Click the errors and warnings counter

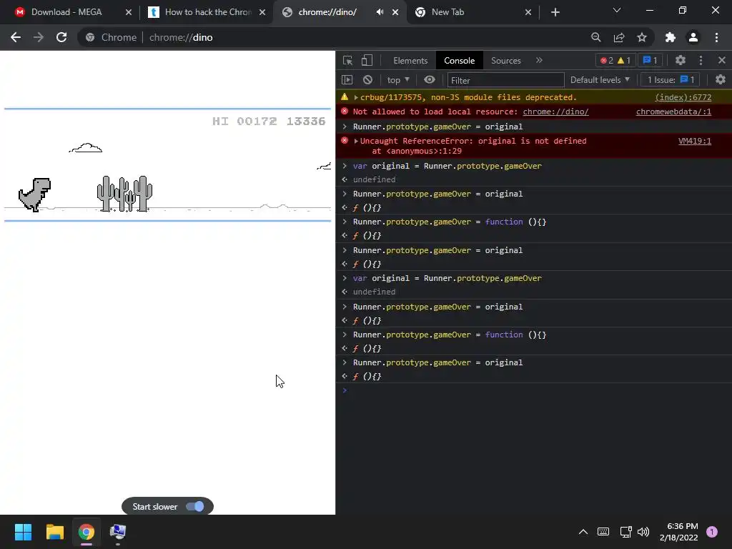615,60
